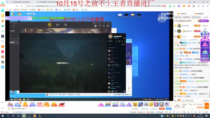Open 我的视频 in browser status bar

(133, 112)
